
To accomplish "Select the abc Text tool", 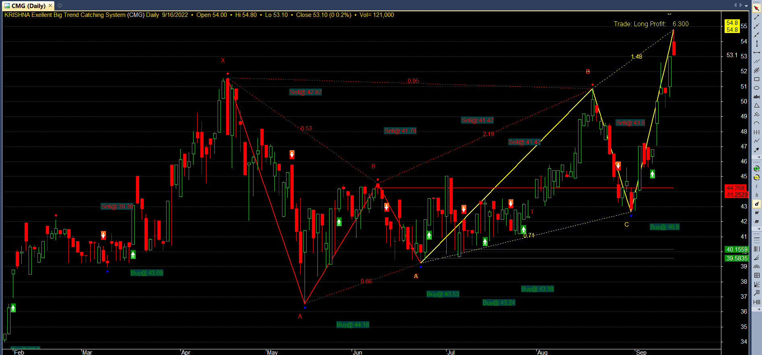I will (757, 97).
